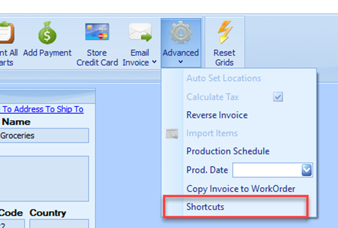Image resolution: width=338 pixels, height=228 pixels.
Task: Click inside the large address text box
Action: click(x=44, y=178)
